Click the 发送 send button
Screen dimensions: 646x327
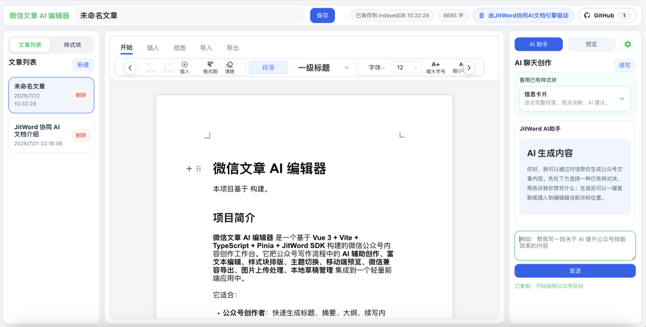[x=575, y=271]
